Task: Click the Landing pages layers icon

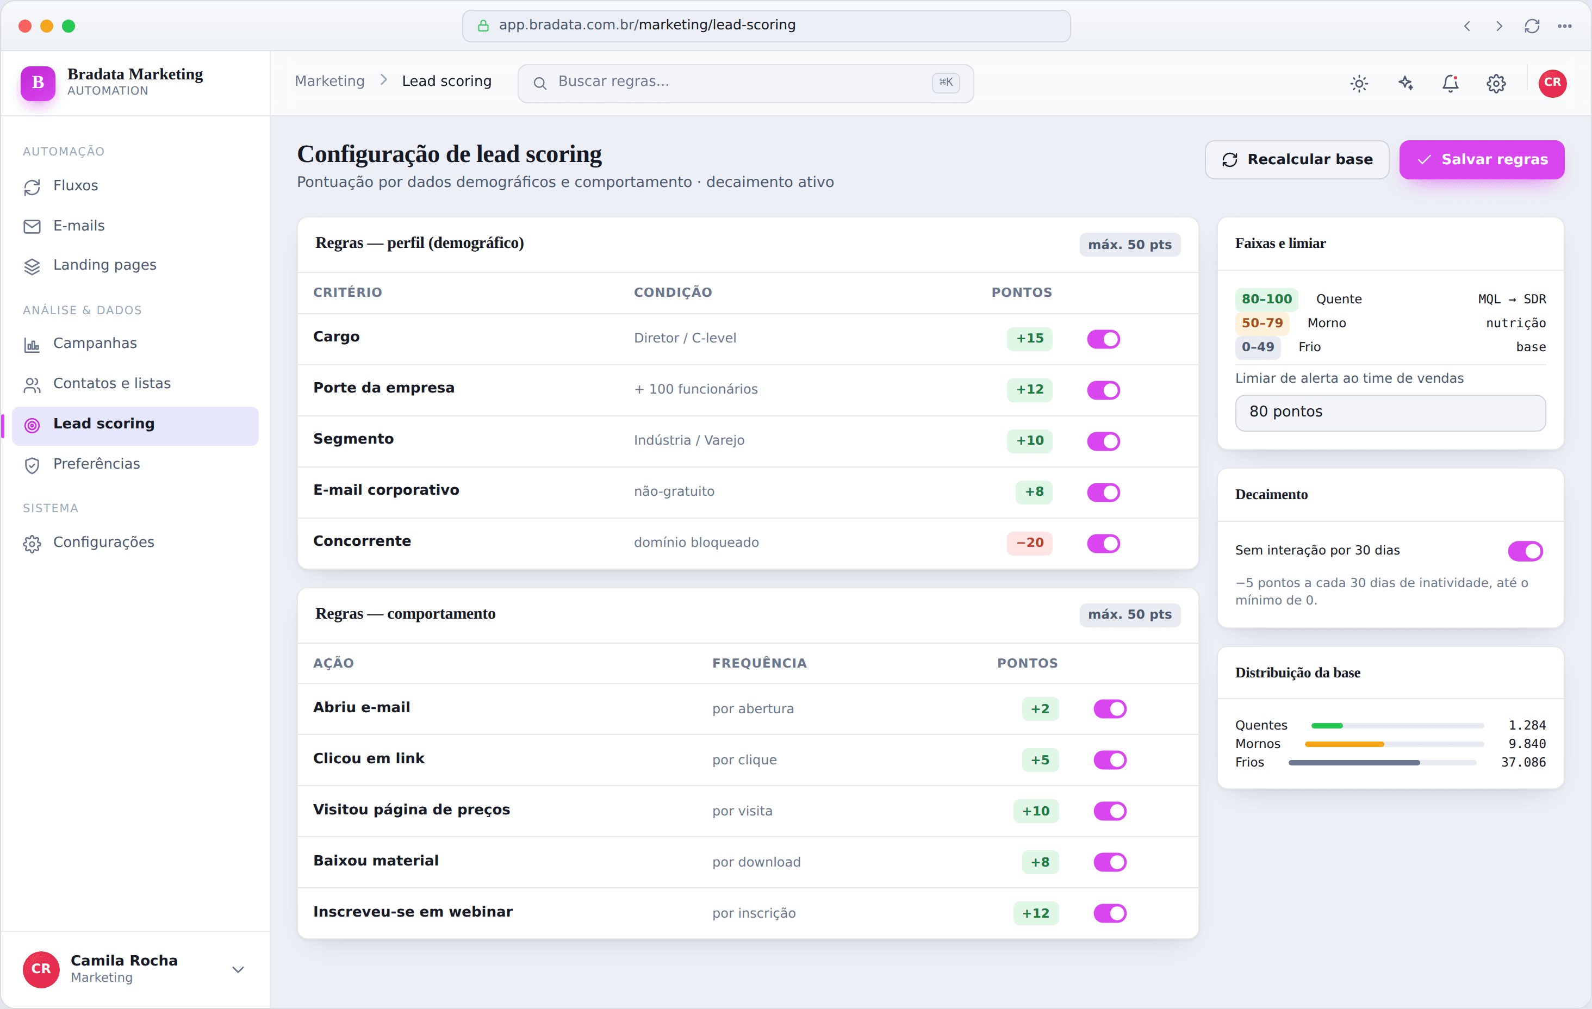Action: coord(32,266)
